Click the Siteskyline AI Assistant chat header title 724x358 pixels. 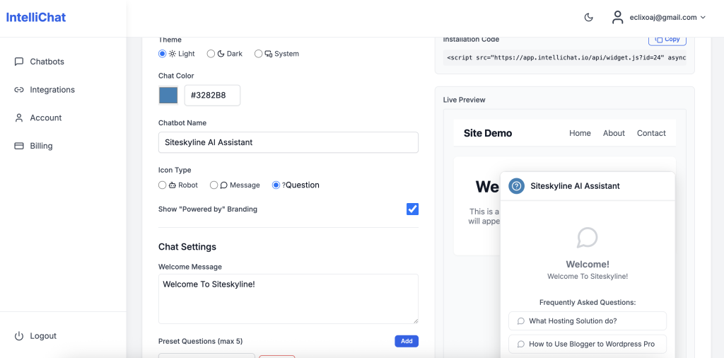[x=575, y=186]
